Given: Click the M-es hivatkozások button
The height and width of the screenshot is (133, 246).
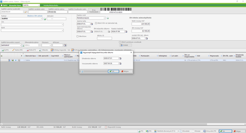Looking at the screenshot, I should click(x=94, y=11).
